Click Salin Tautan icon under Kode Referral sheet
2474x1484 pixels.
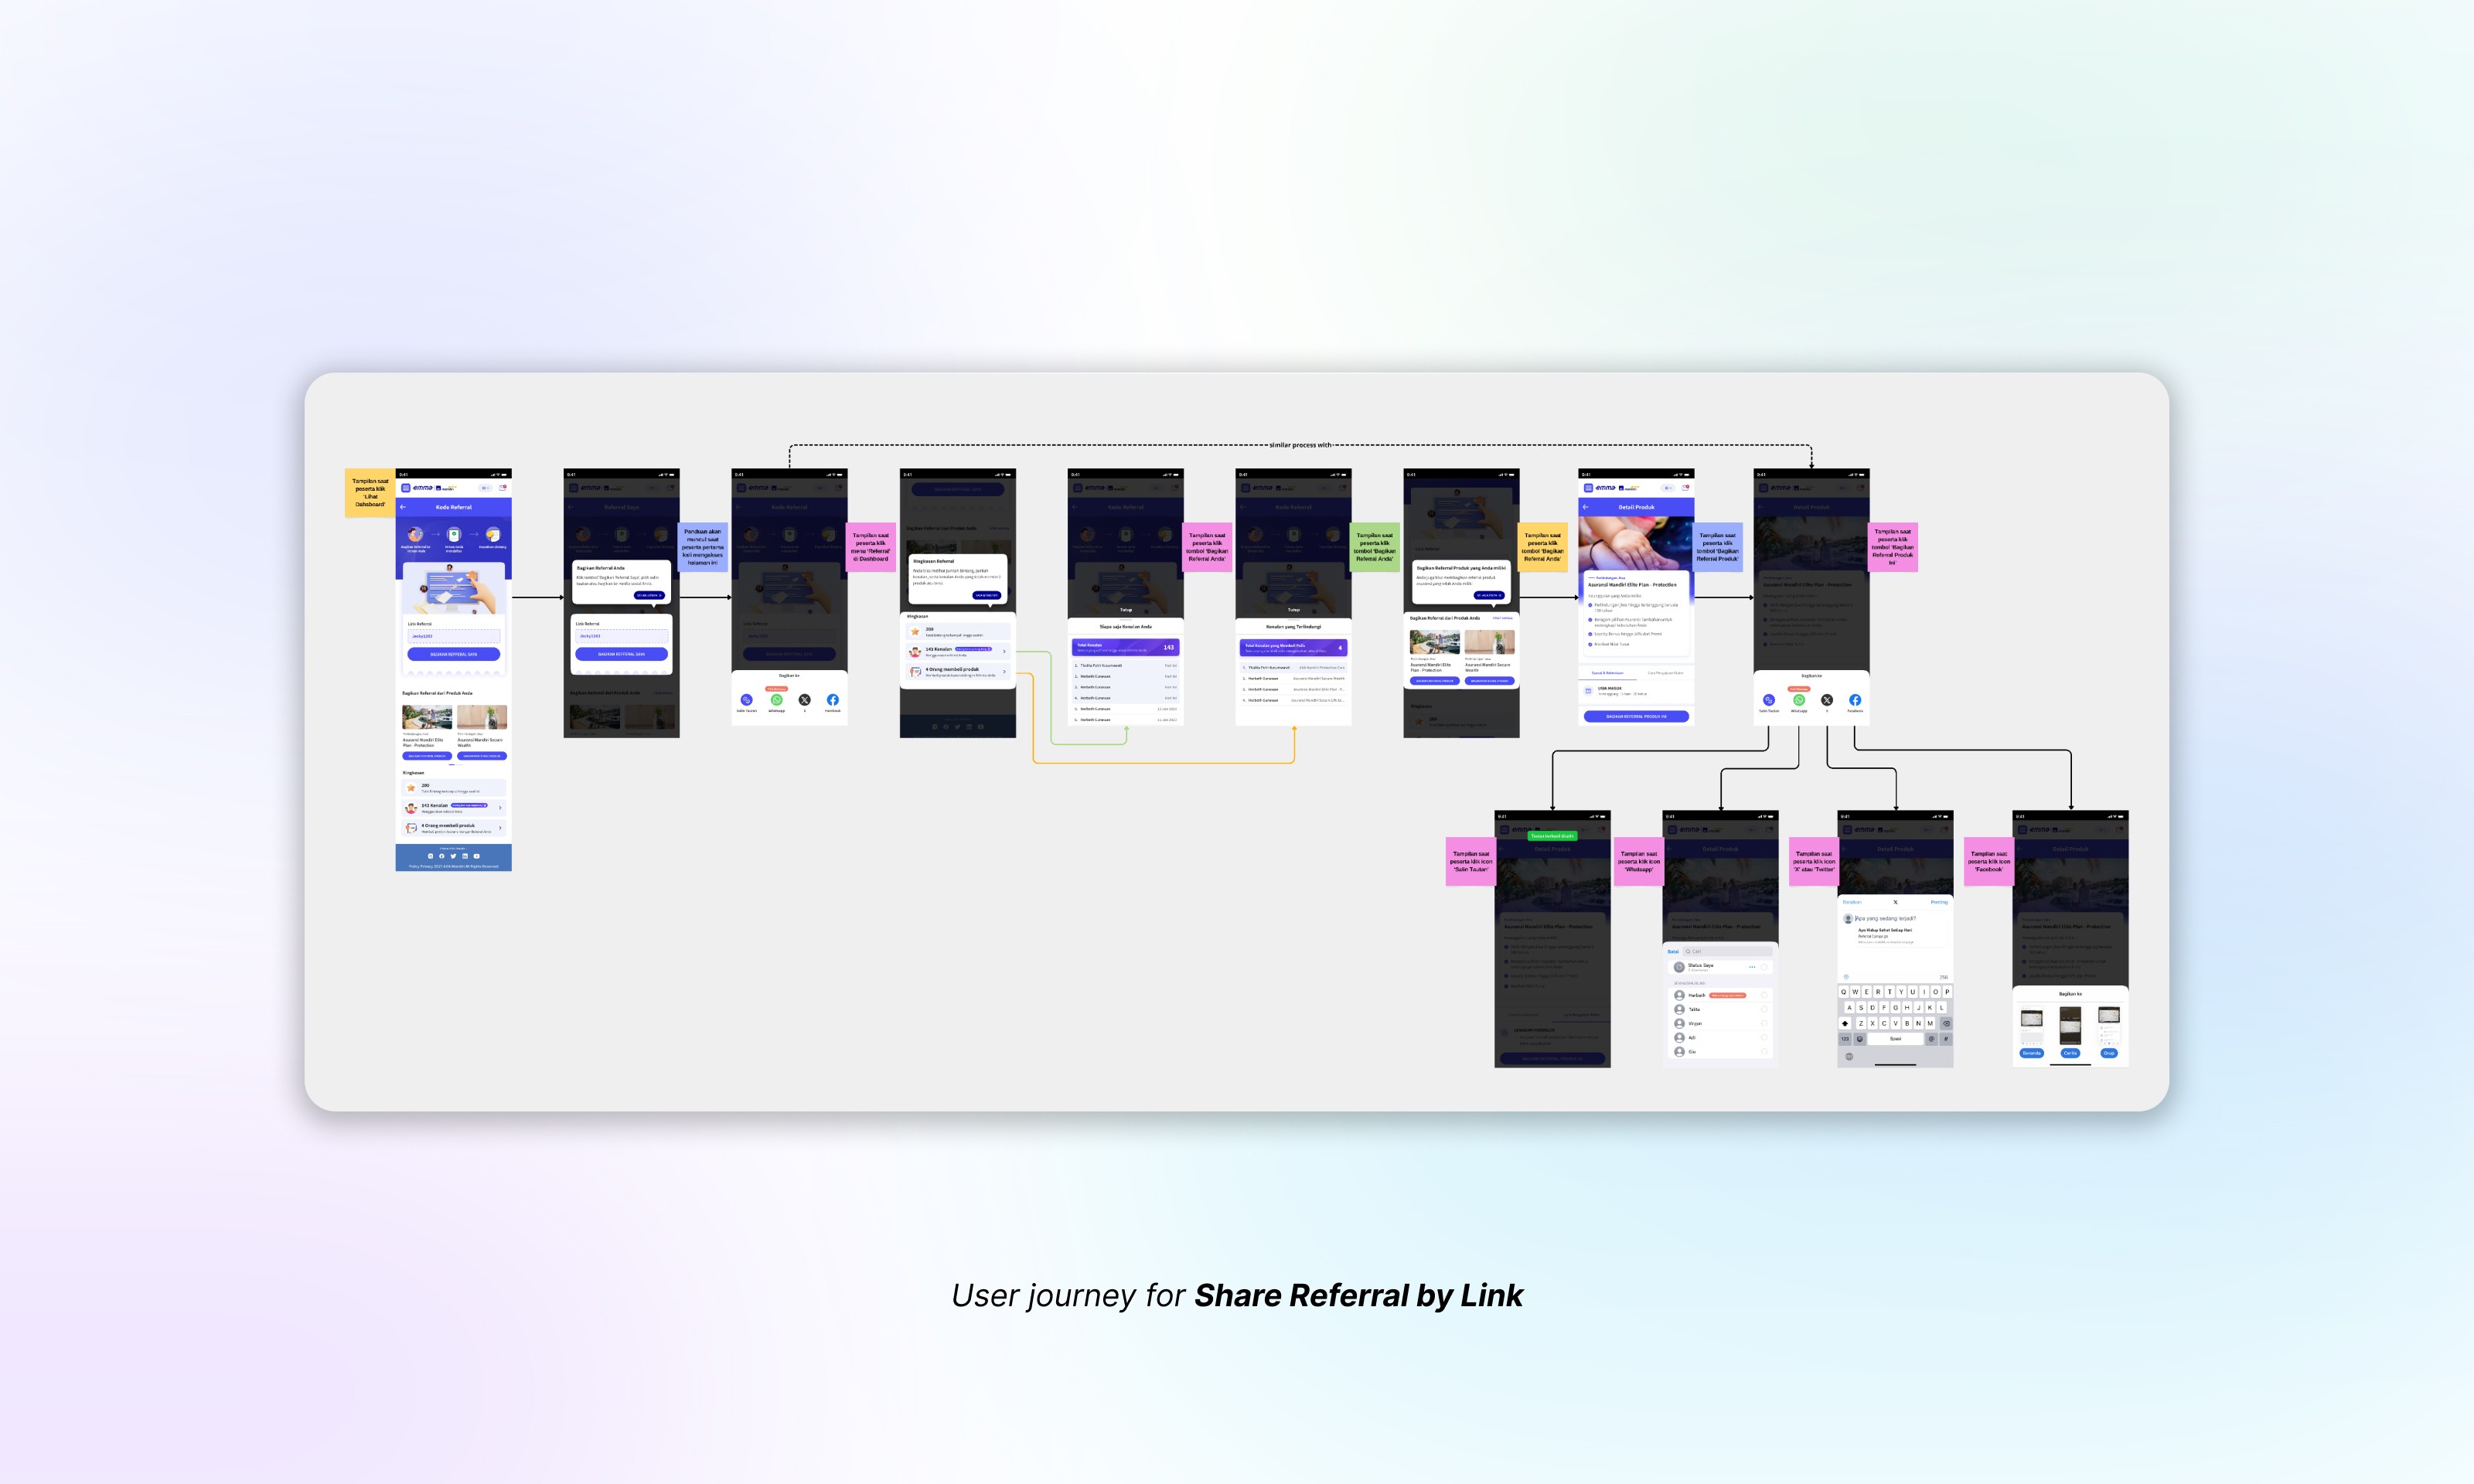coord(746,700)
